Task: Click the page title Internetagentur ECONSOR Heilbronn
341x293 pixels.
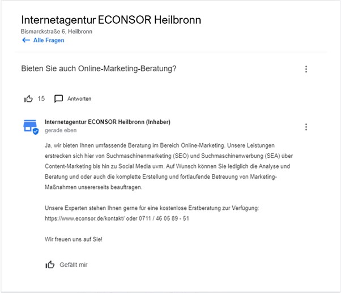Action: click(x=111, y=20)
